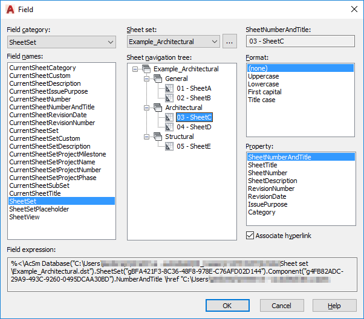Browse for sheet set with ellipsis button
The width and height of the screenshot is (364, 319).
pyautogui.click(x=230, y=42)
